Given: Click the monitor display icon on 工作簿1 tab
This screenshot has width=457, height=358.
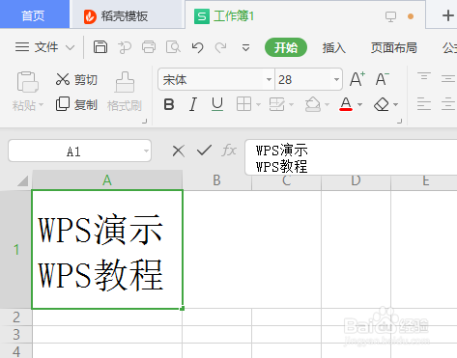Looking at the screenshot, I should [x=390, y=16].
